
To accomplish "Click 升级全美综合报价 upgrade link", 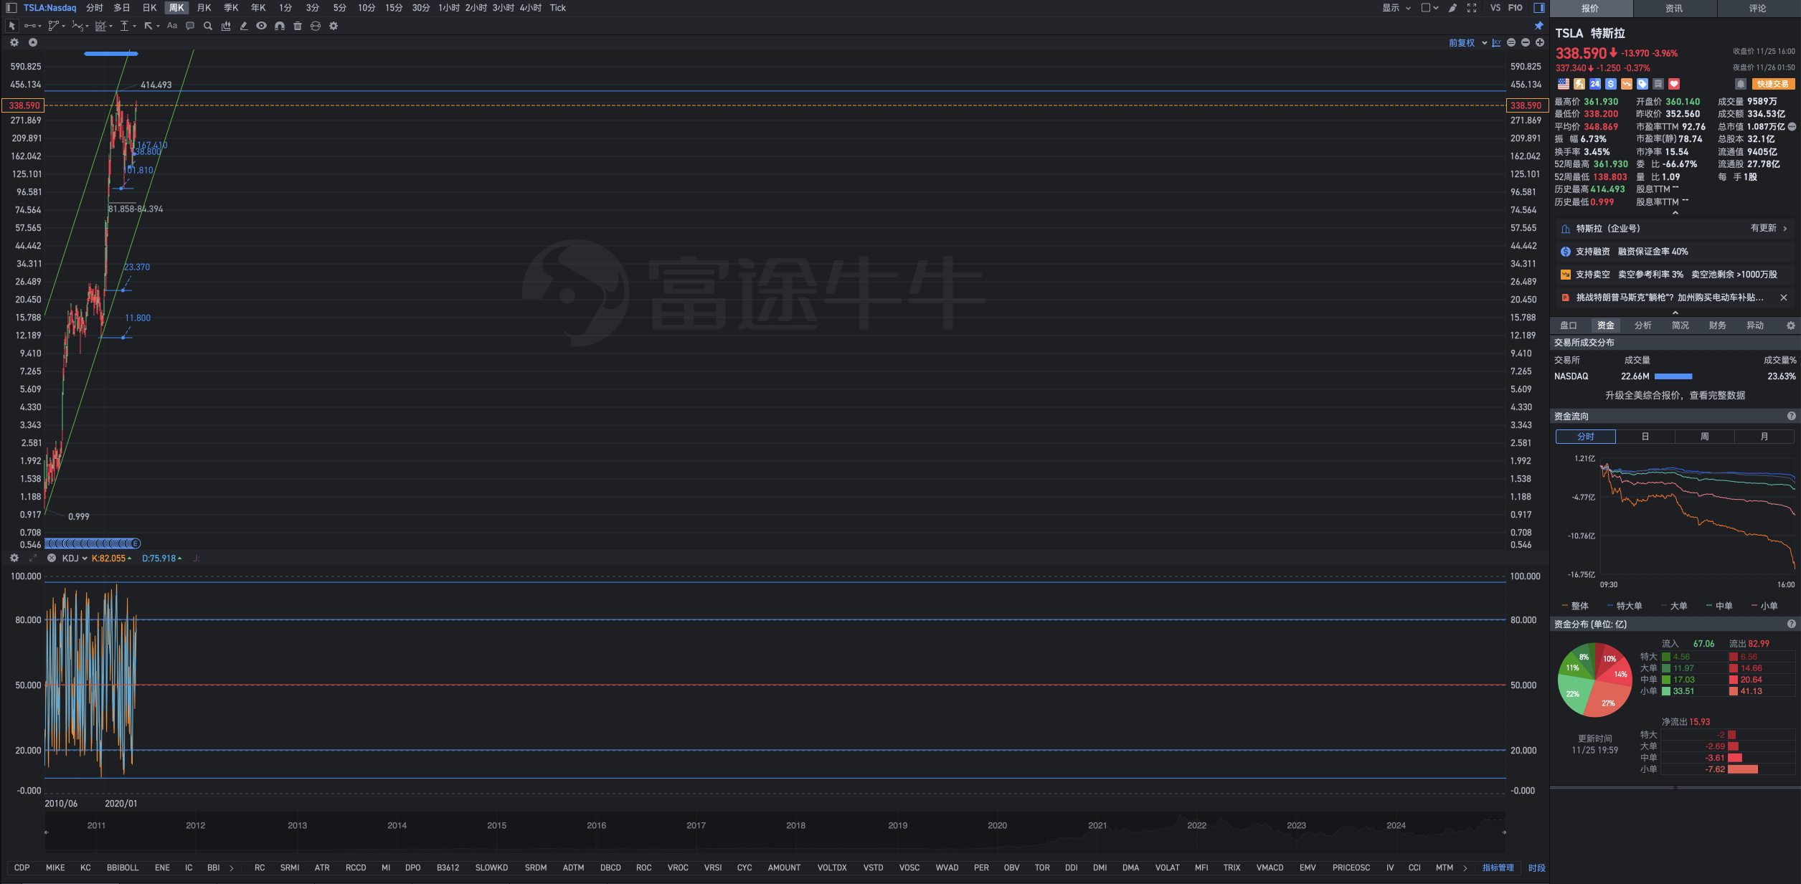I will pyautogui.click(x=1675, y=396).
